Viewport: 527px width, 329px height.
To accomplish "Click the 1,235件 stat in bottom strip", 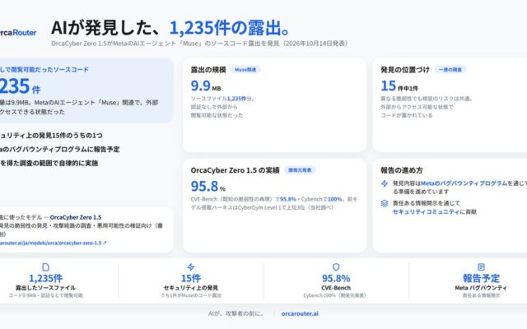I will tap(46, 278).
